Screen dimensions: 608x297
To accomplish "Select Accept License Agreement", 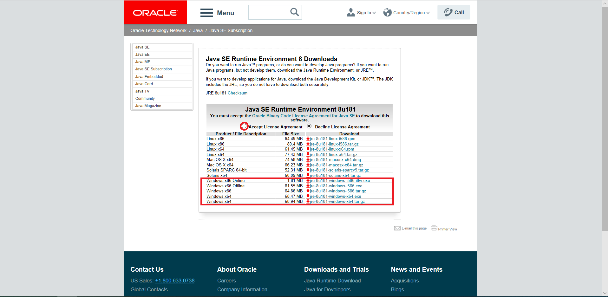I will tap(244, 126).
